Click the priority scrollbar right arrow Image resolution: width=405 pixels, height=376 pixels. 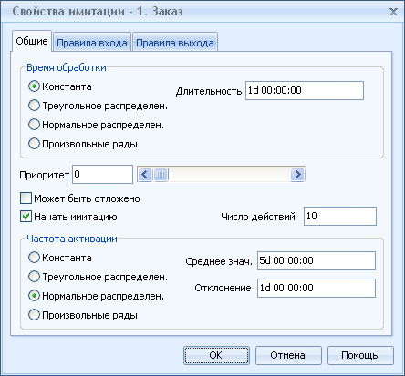point(297,175)
